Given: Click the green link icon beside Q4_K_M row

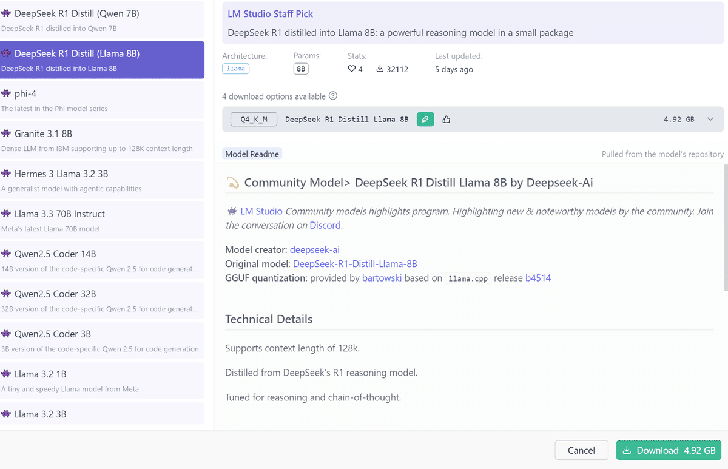Looking at the screenshot, I should pyautogui.click(x=425, y=120).
